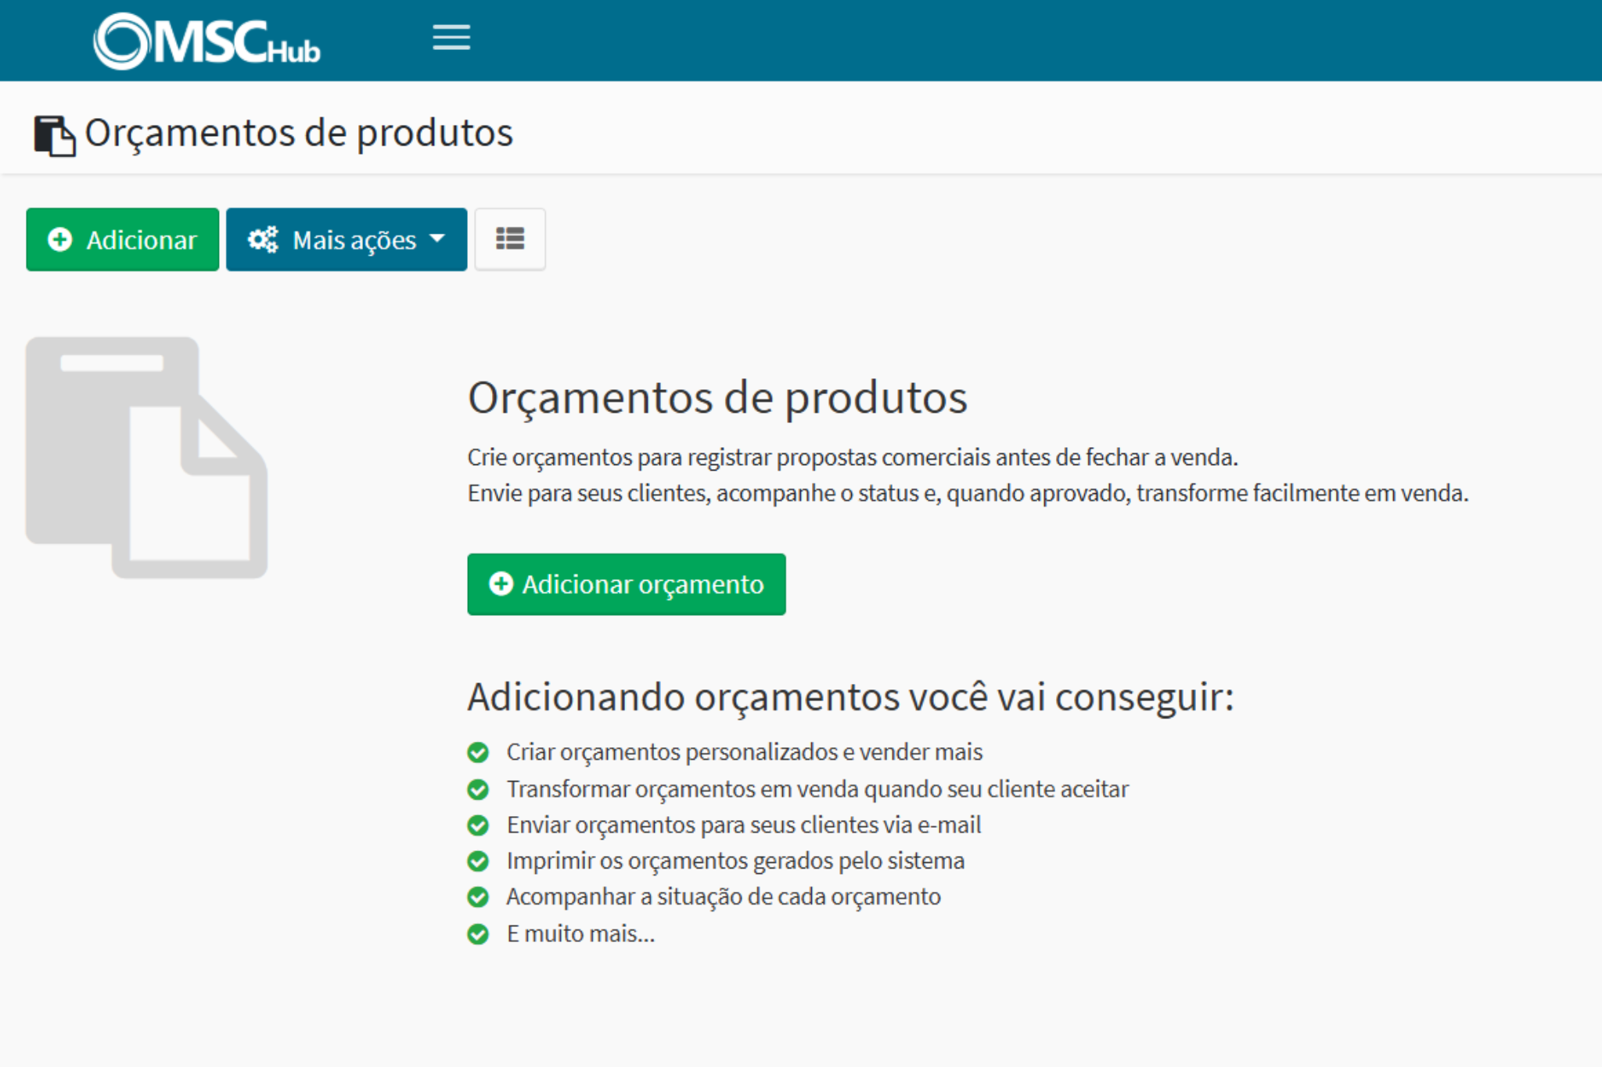Click the caret arrow on Mais ações
The image size is (1602, 1067).
(x=437, y=239)
